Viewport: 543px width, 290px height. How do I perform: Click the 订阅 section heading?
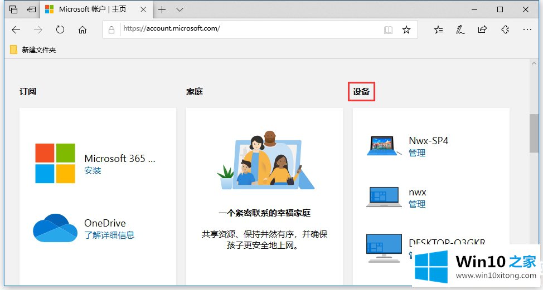click(28, 92)
